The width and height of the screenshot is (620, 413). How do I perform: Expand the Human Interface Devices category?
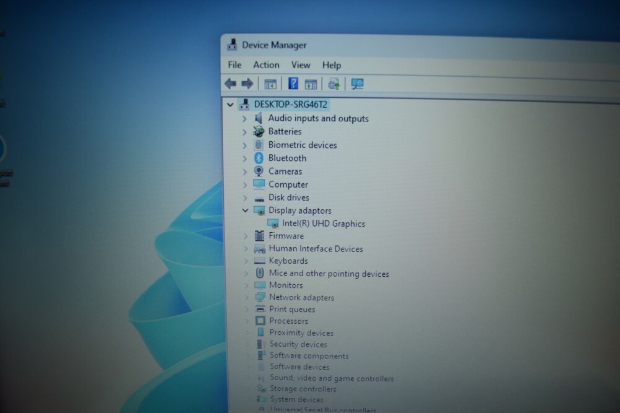(x=246, y=249)
